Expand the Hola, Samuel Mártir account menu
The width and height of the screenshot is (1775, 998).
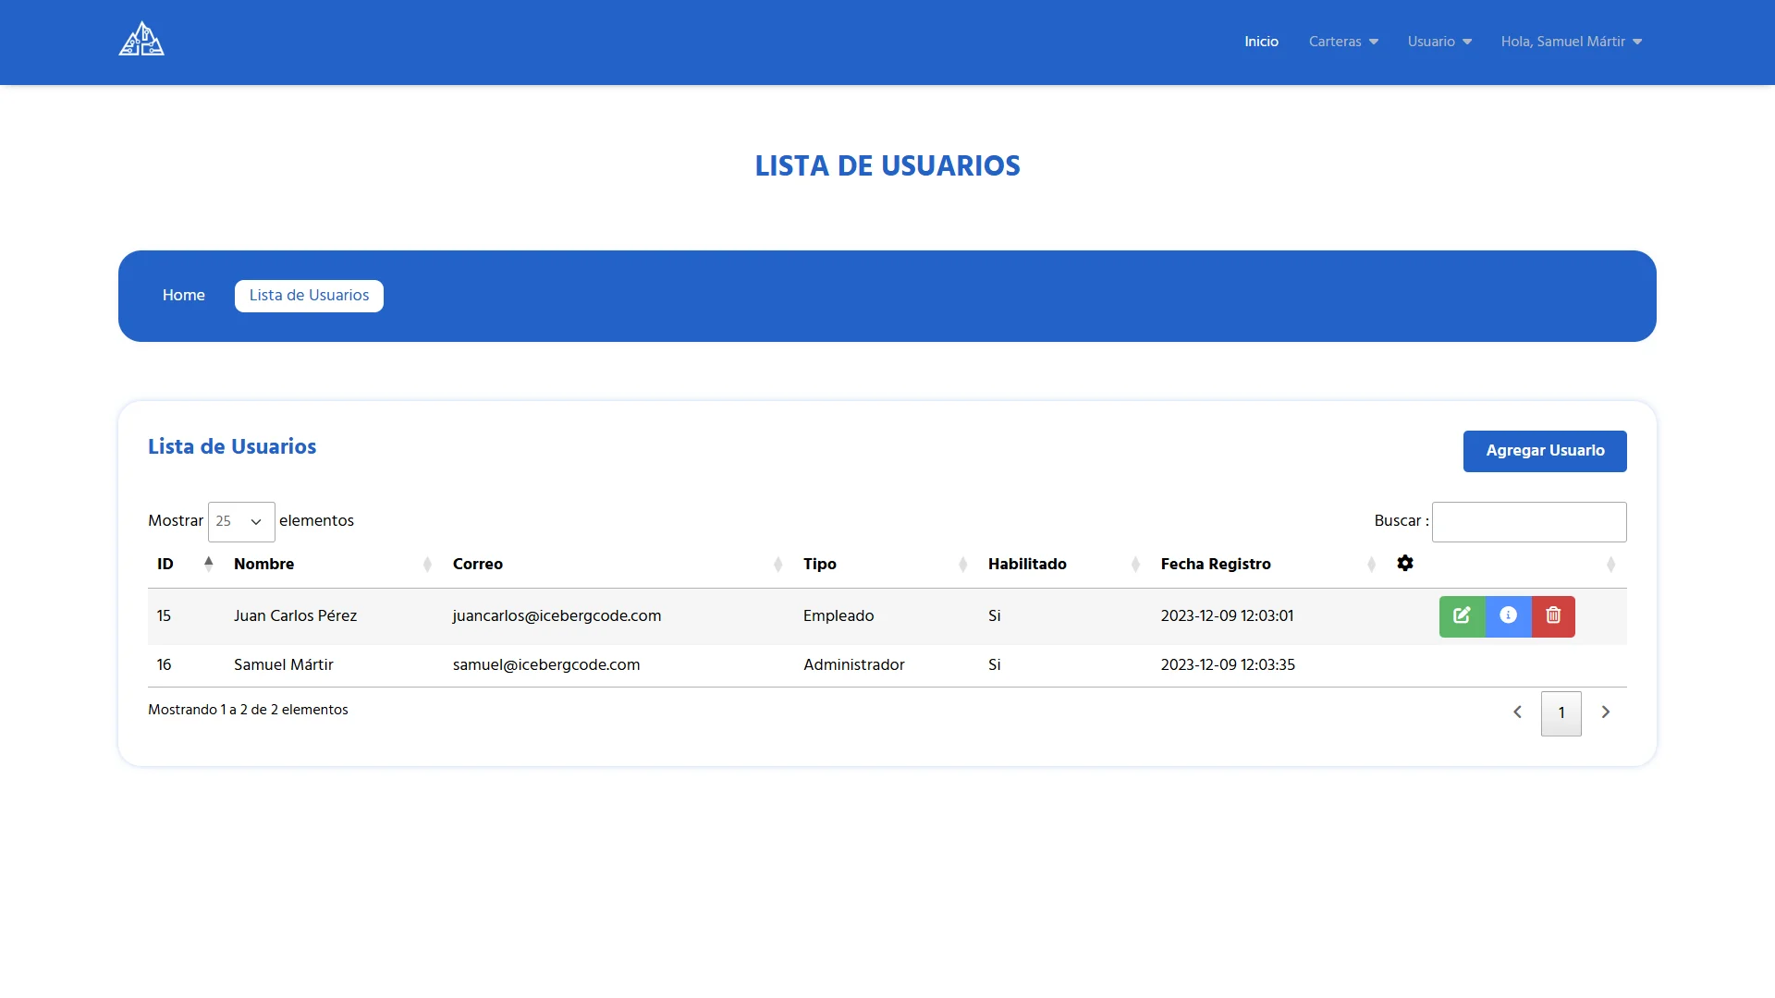[1572, 42]
